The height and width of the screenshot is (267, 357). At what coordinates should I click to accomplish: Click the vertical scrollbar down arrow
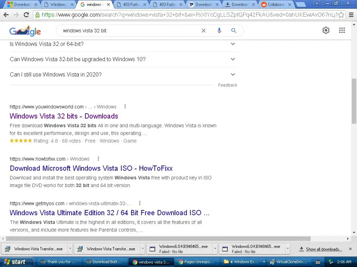[x=354, y=233]
